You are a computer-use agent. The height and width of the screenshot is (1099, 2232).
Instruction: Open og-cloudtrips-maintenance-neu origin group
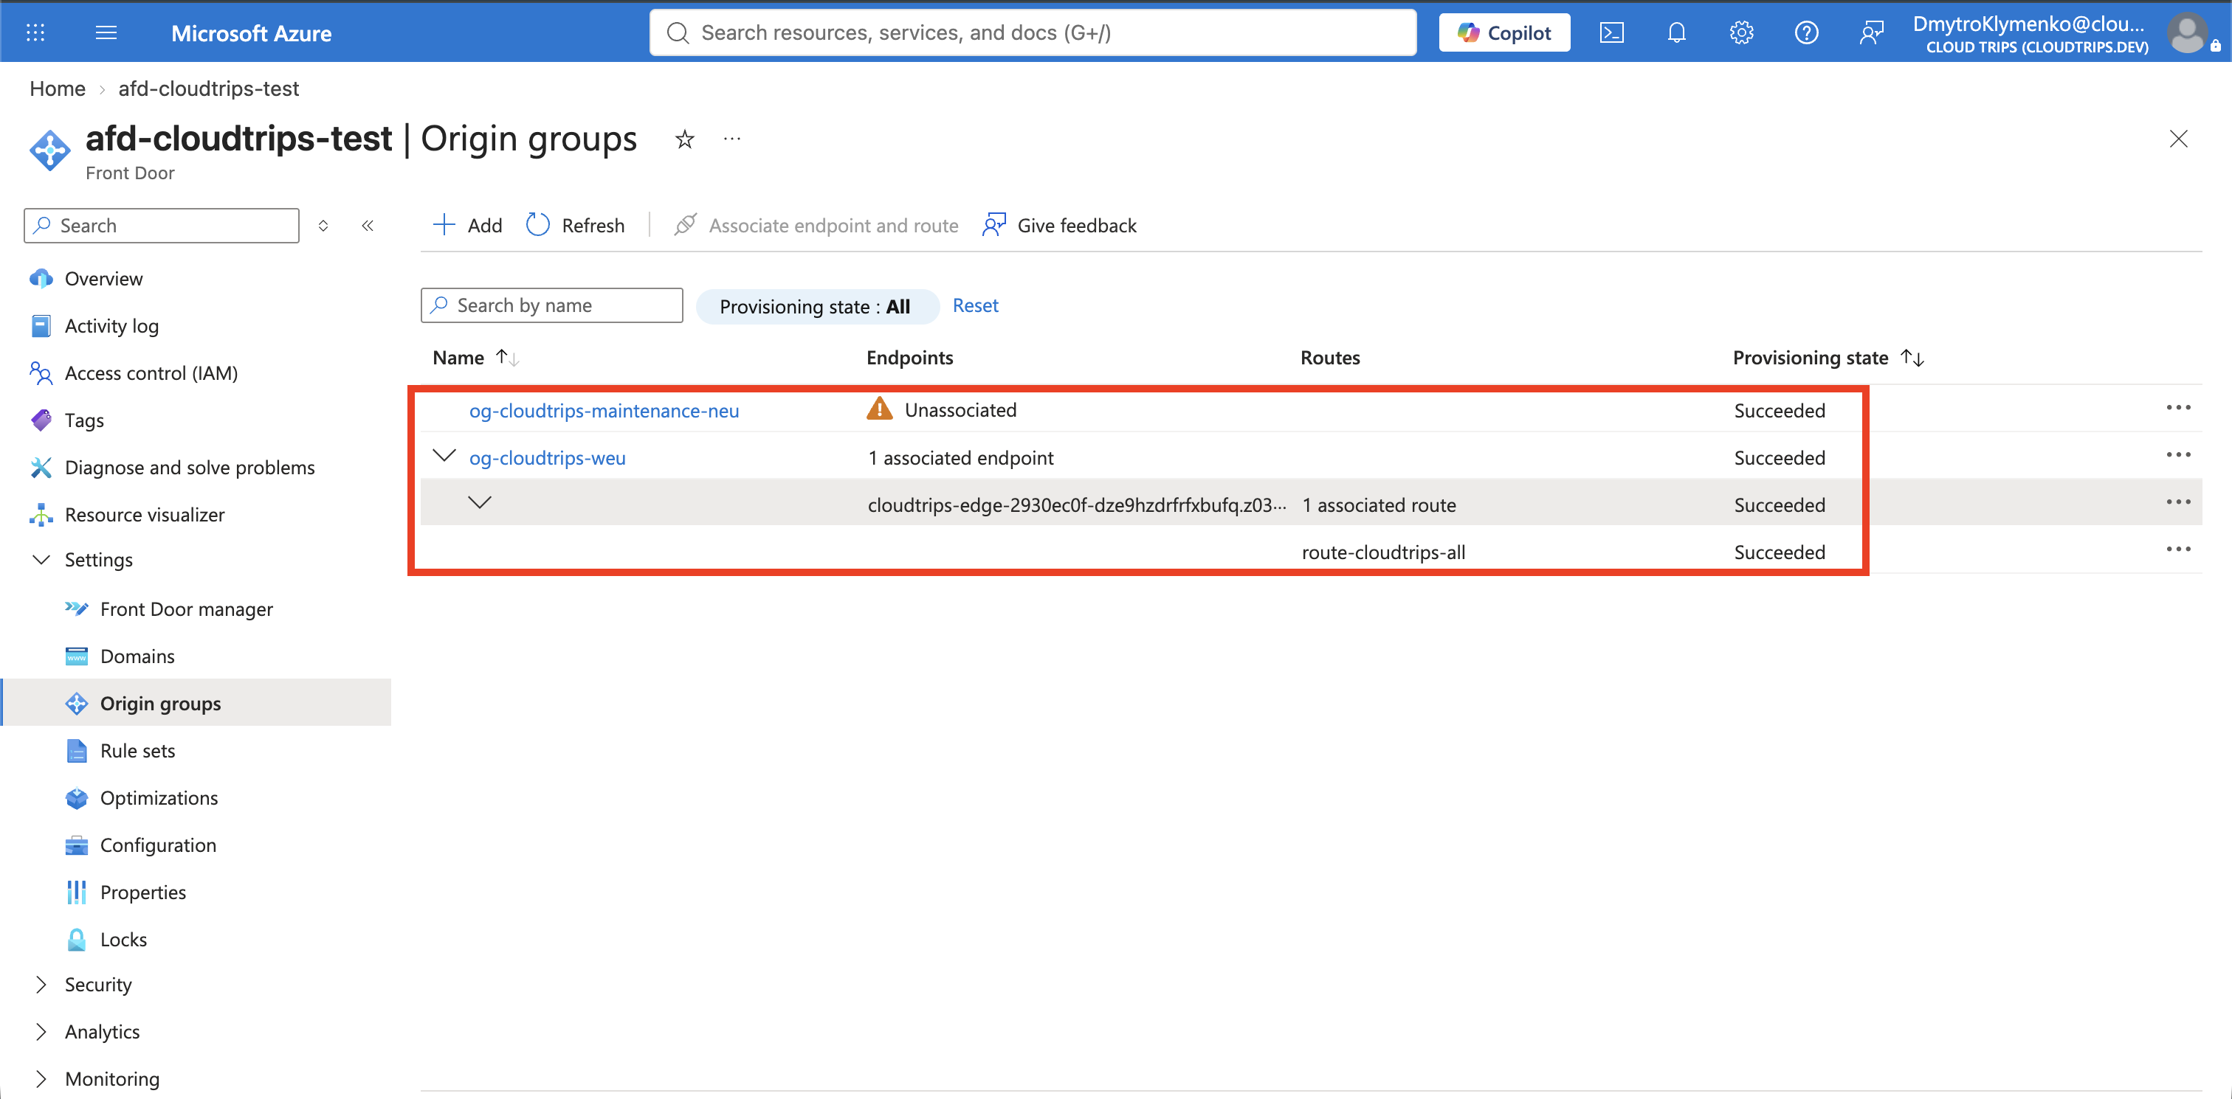[x=604, y=411]
